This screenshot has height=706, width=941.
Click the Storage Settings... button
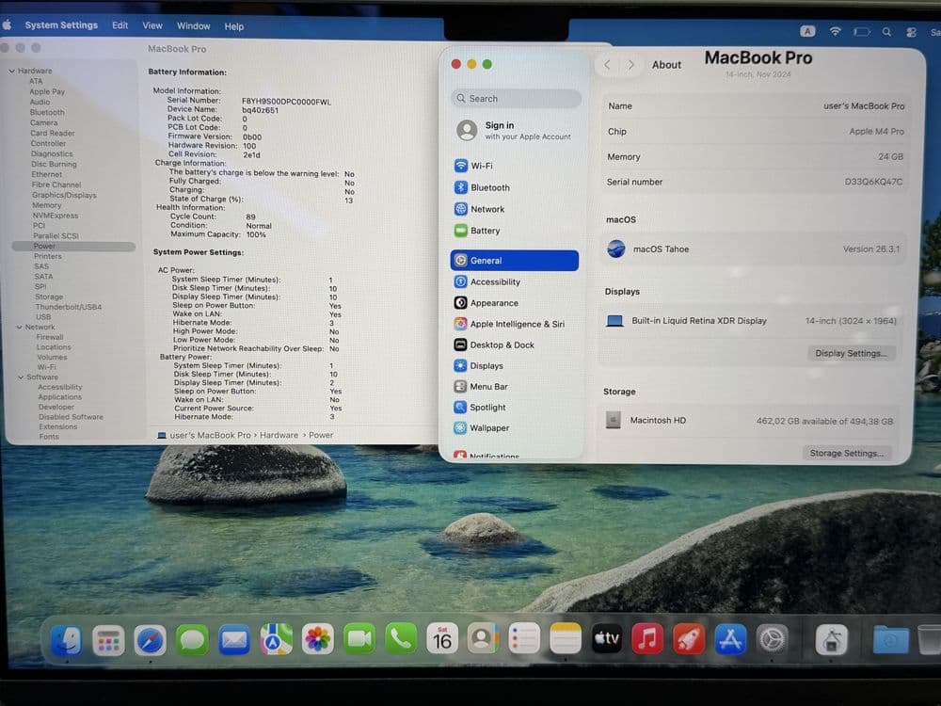[x=846, y=454]
